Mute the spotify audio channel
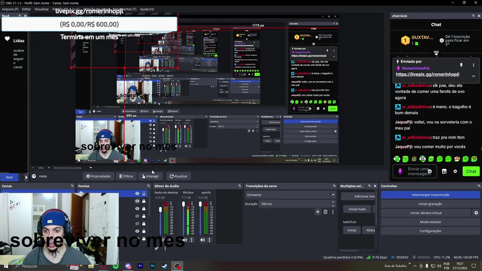This screenshot has width=482, height=271. (203, 240)
